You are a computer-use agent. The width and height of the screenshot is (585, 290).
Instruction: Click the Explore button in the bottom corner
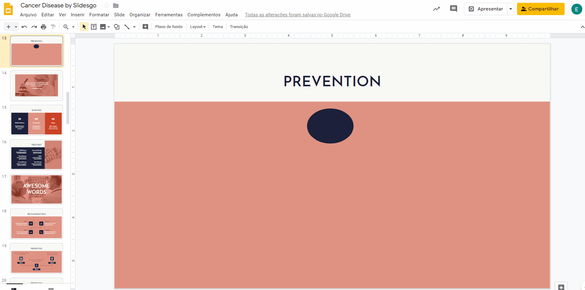tap(561, 286)
